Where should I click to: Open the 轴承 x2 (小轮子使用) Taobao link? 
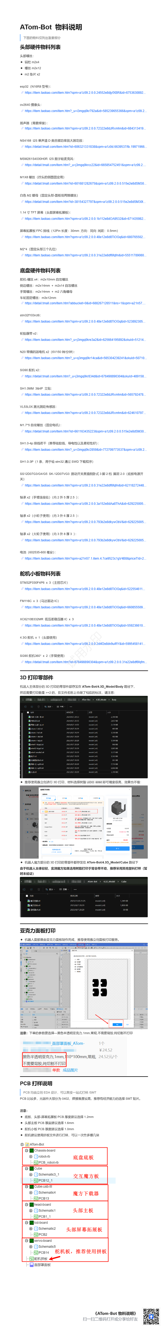tap(85, 521)
